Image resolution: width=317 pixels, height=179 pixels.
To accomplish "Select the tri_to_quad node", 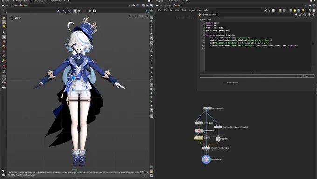I will point(199,123).
